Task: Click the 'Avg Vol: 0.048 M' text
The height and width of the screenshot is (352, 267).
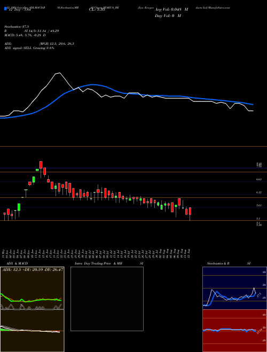Action: point(171,10)
